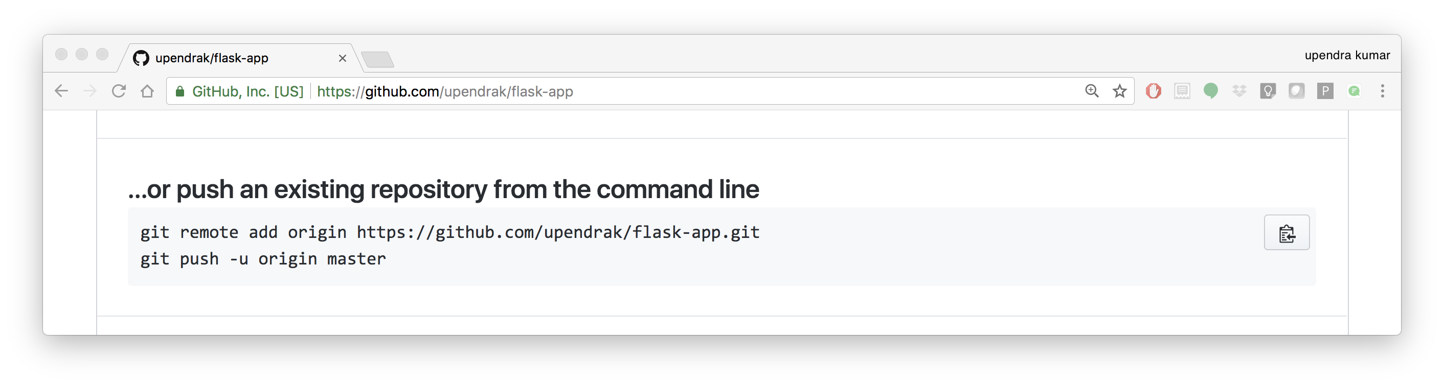The image size is (1444, 386).
Task: Click the zoom magnifier icon in address bar
Action: [x=1091, y=91]
